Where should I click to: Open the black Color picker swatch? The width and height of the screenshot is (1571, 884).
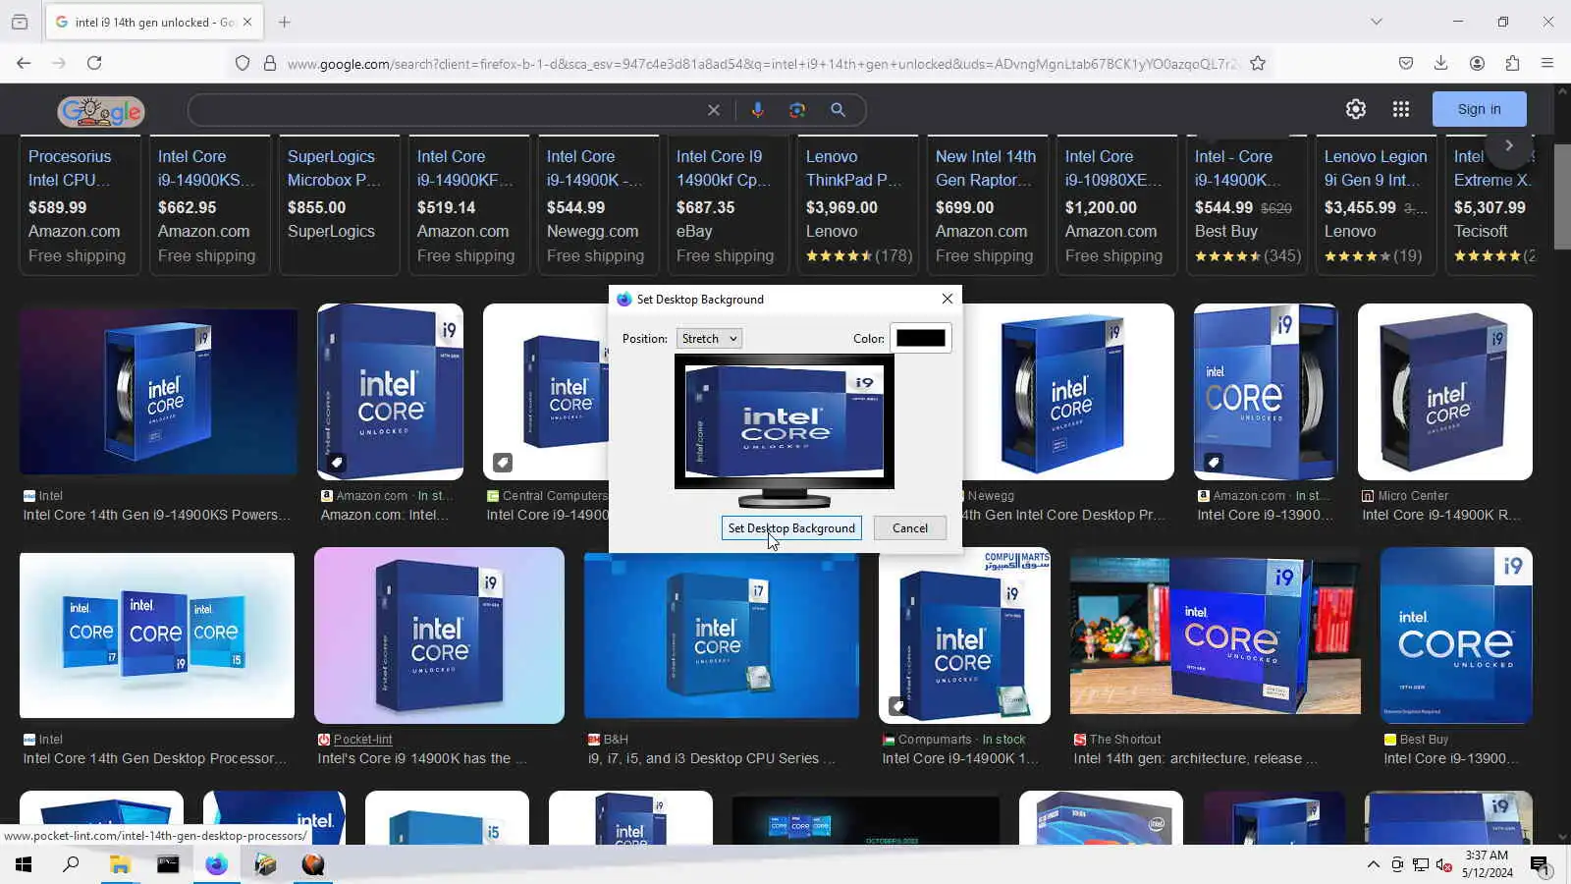coord(920,338)
